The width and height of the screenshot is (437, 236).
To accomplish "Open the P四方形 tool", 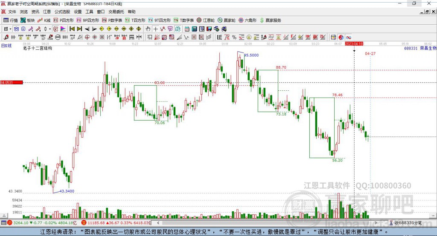I will tap(64, 20).
